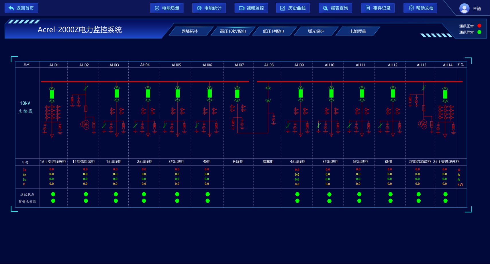Click AH14 communication status indicator light
The height and width of the screenshot is (264, 490).
tap(445, 194)
